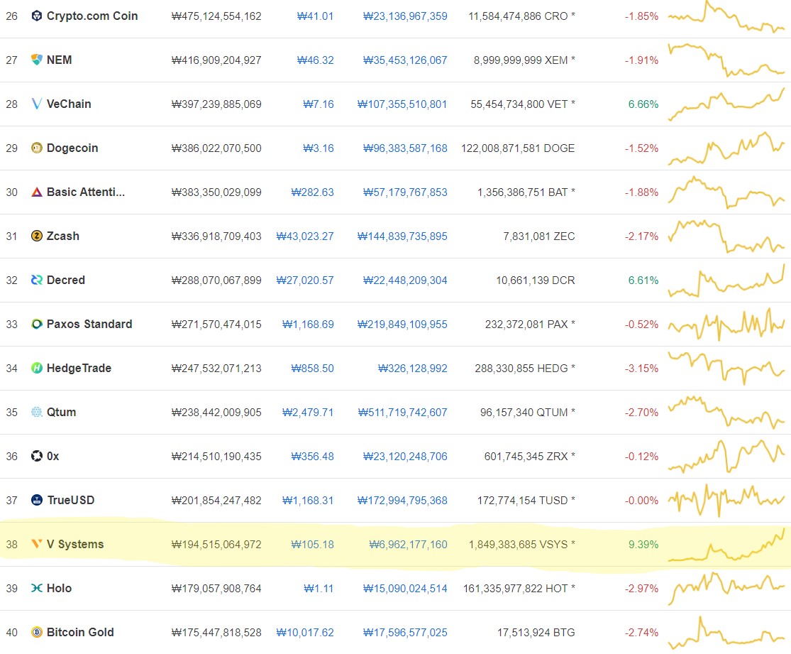Viewport: 791px width, 654px height.
Task: Open the Dogecoin coin page
Action: tap(72, 148)
